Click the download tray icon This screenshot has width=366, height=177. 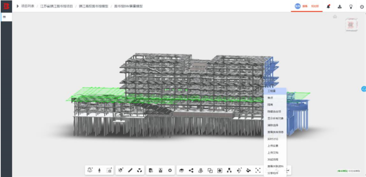point(340,7)
